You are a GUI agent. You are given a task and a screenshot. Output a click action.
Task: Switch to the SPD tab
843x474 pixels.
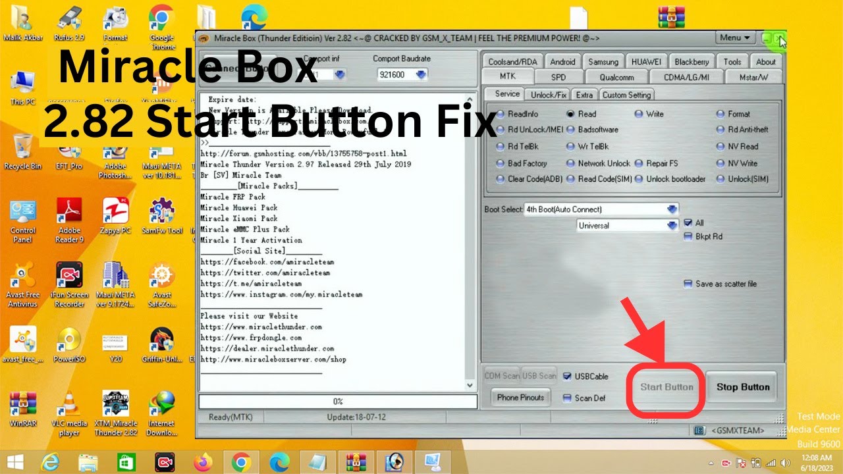[558, 77]
